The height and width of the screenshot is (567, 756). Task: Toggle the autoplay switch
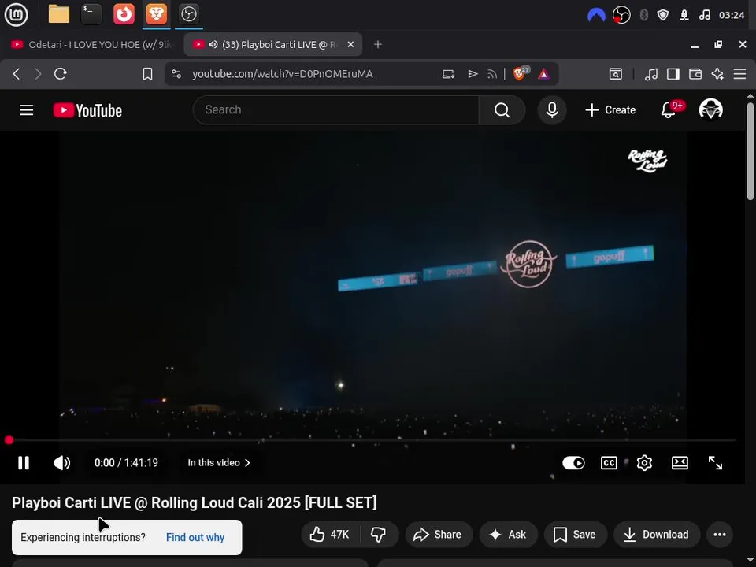574,463
